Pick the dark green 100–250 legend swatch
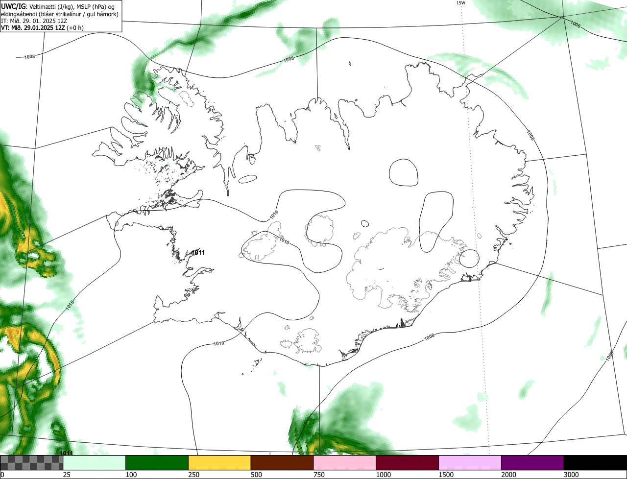This screenshot has height=479, width=627. (157, 463)
